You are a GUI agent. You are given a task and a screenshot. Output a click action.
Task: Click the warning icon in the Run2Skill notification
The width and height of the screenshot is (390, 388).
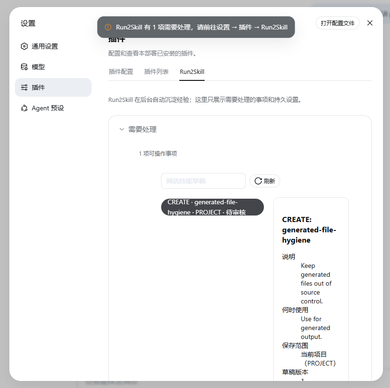tap(108, 27)
